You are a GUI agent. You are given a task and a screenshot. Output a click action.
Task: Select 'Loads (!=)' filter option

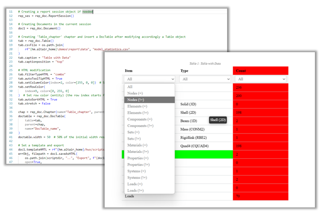coord(149,191)
